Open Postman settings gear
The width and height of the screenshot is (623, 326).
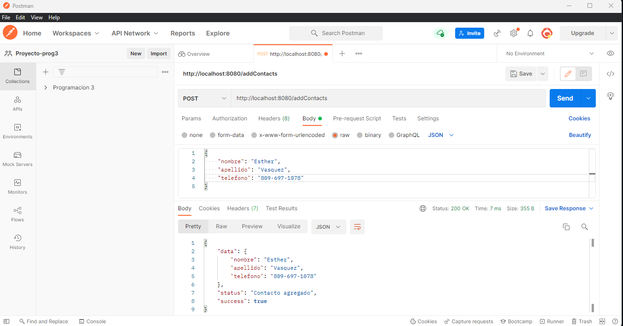tap(513, 33)
